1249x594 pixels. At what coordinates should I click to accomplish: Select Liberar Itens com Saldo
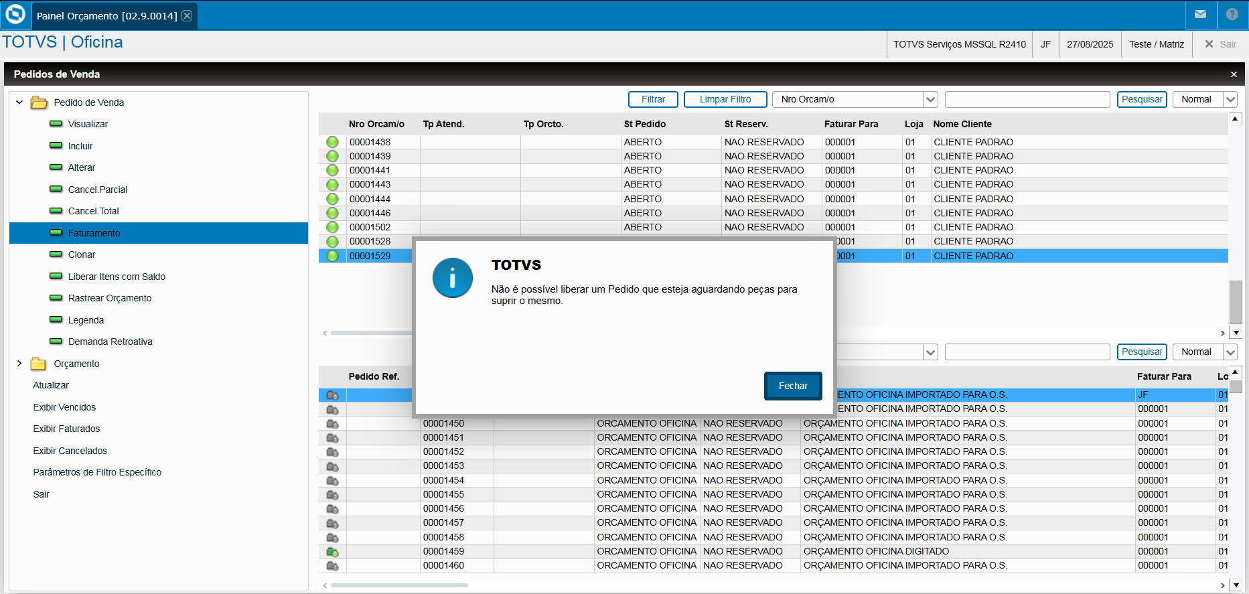[x=117, y=277]
